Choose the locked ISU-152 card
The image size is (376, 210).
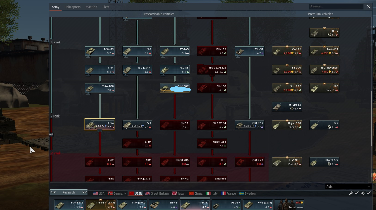[x=212, y=51]
